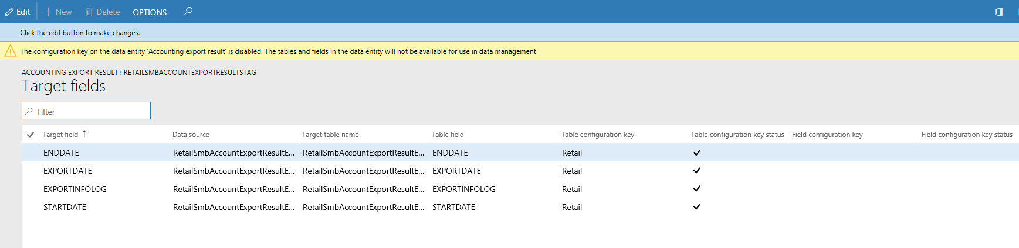Click the Delete trash button
The image size is (1019, 248).
[102, 12]
